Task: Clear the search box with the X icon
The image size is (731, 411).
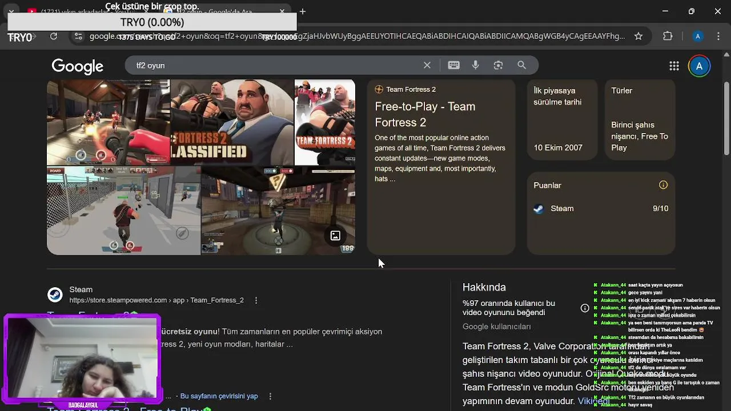Action: pos(427,65)
